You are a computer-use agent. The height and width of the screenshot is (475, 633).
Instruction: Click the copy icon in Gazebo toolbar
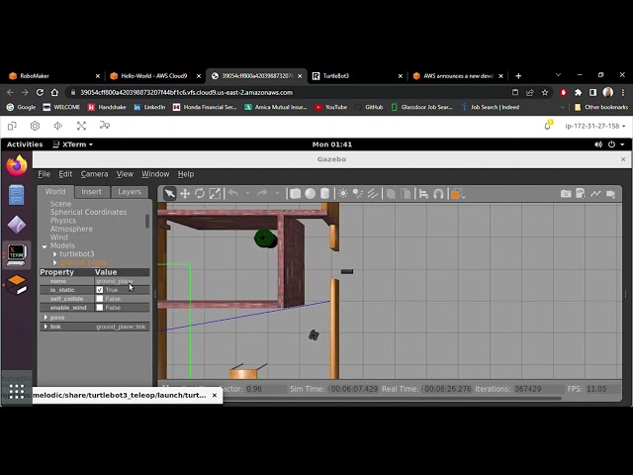(x=391, y=194)
